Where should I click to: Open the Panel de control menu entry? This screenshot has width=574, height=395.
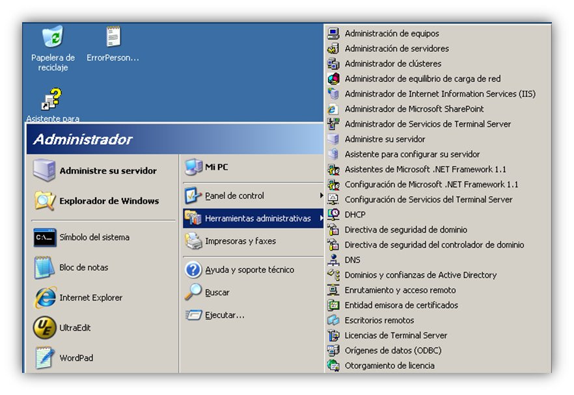tap(253, 196)
